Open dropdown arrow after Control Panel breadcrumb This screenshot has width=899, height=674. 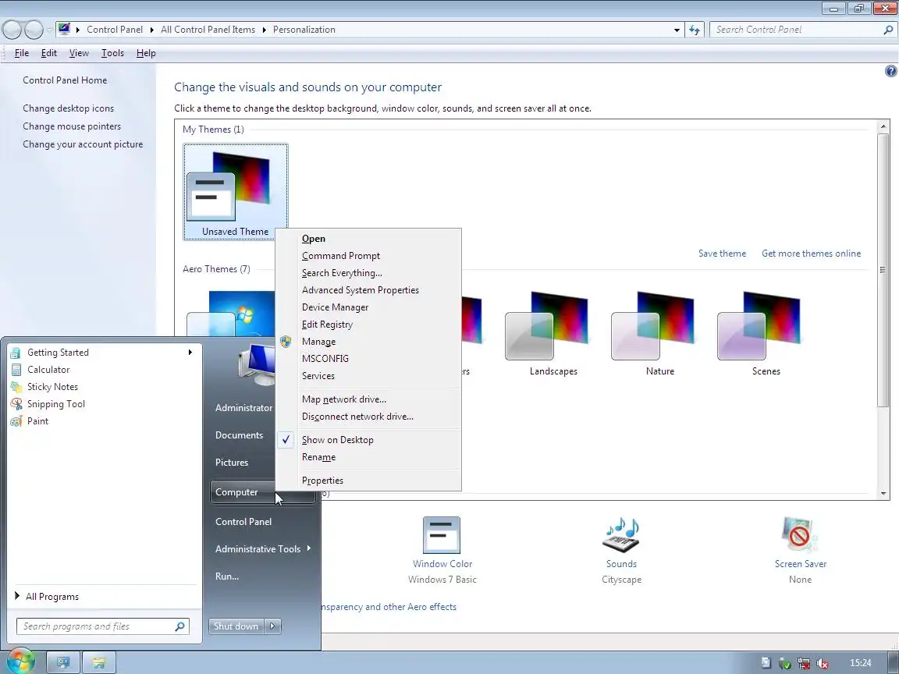152,30
